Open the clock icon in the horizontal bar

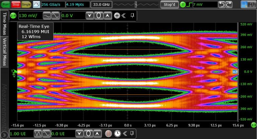point(117,134)
